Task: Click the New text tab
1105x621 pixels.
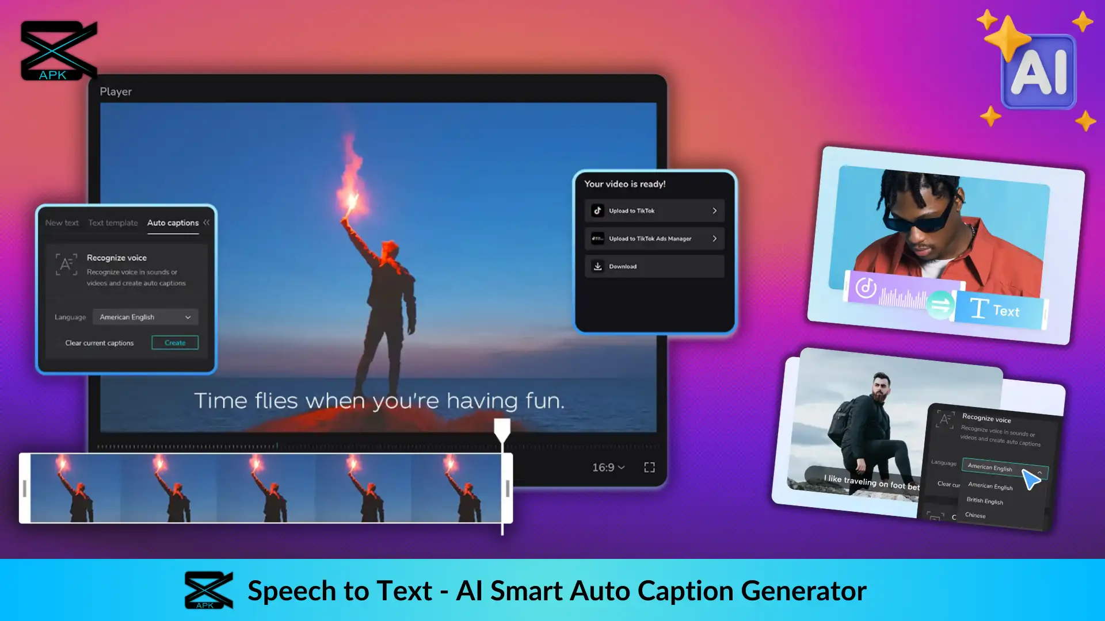Action: [x=62, y=222]
